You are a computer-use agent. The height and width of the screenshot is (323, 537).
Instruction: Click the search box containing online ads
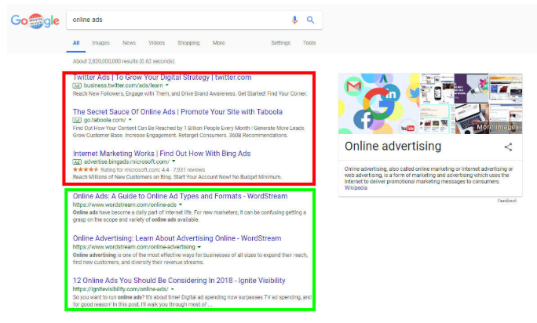click(x=194, y=20)
